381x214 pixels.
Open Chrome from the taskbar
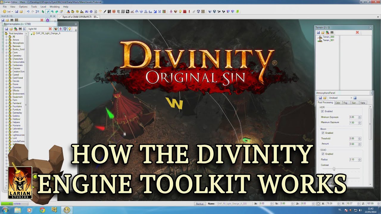tap(42, 210)
